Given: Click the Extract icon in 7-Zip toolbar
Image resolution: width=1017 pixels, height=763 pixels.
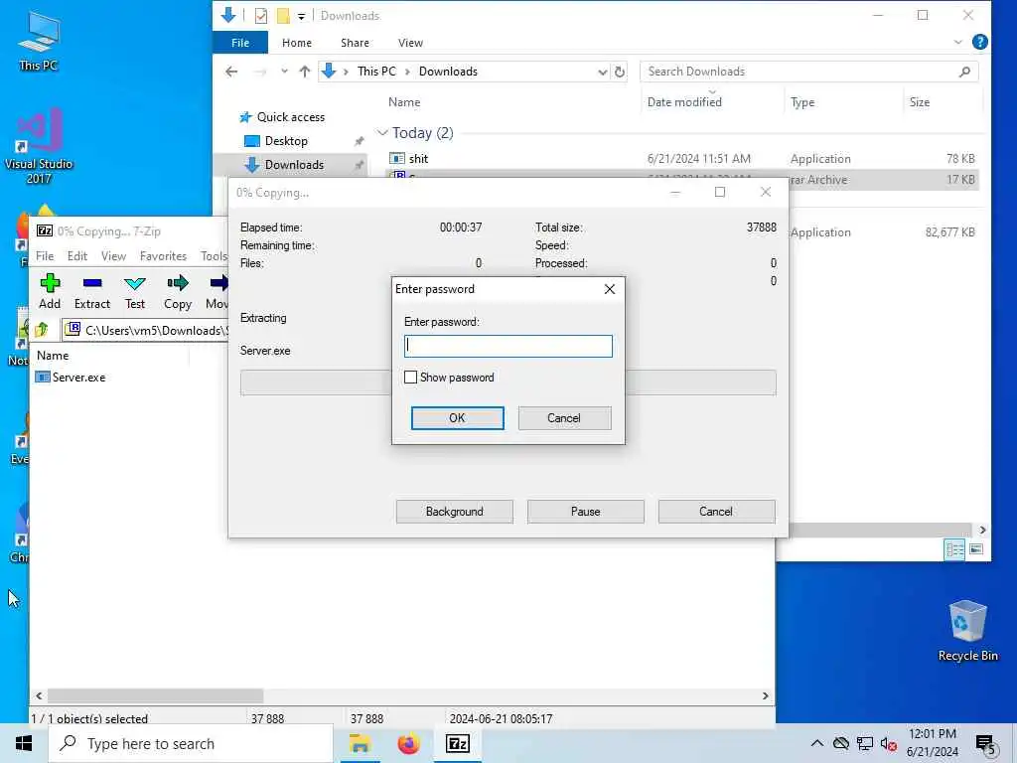Looking at the screenshot, I should pyautogui.click(x=92, y=283).
